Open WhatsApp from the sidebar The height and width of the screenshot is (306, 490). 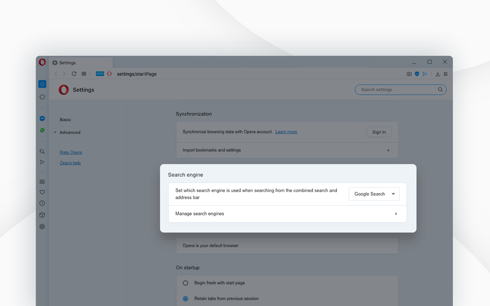tap(42, 130)
